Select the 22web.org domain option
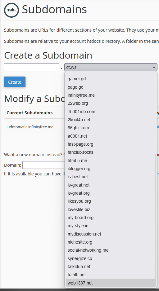The width and height of the screenshot is (159, 291). (x=111, y=104)
